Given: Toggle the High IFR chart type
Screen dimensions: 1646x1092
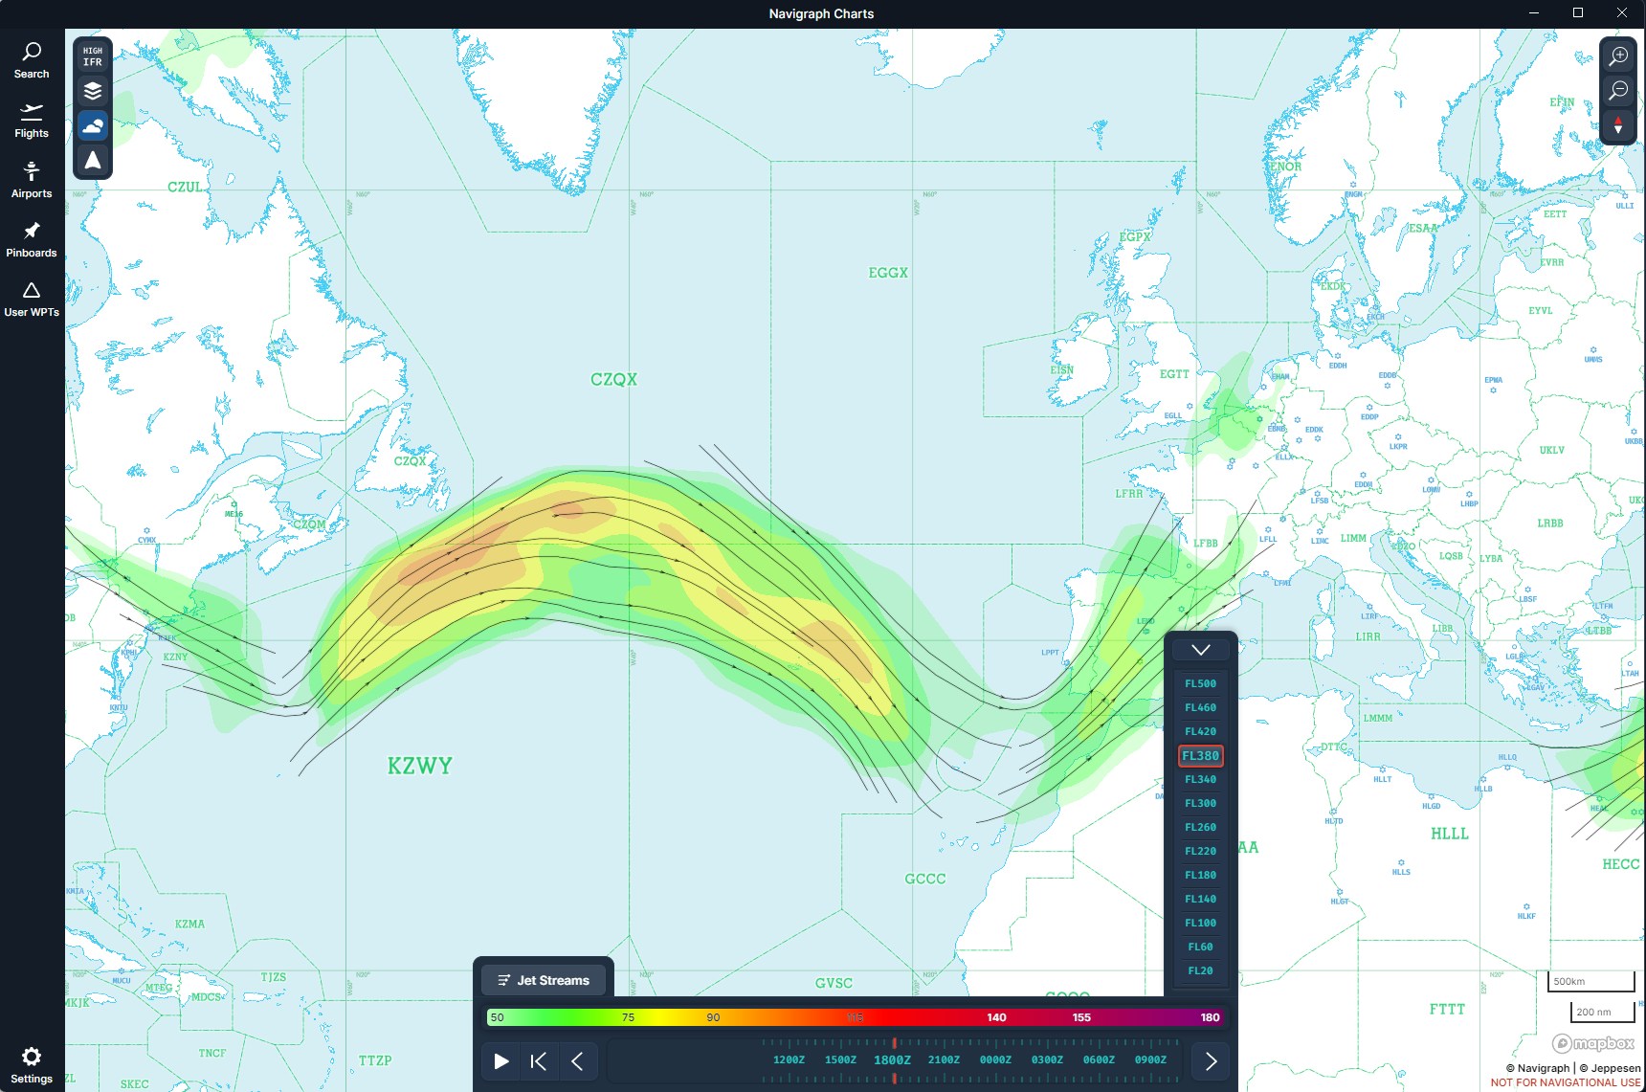Looking at the screenshot, I should [x=93, y=56].
